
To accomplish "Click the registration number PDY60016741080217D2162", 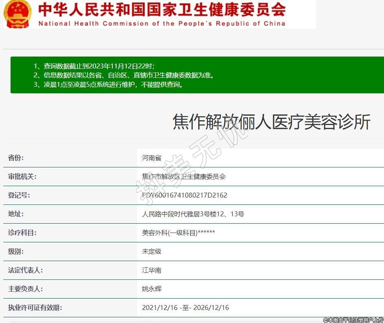I will pos(184,196).
